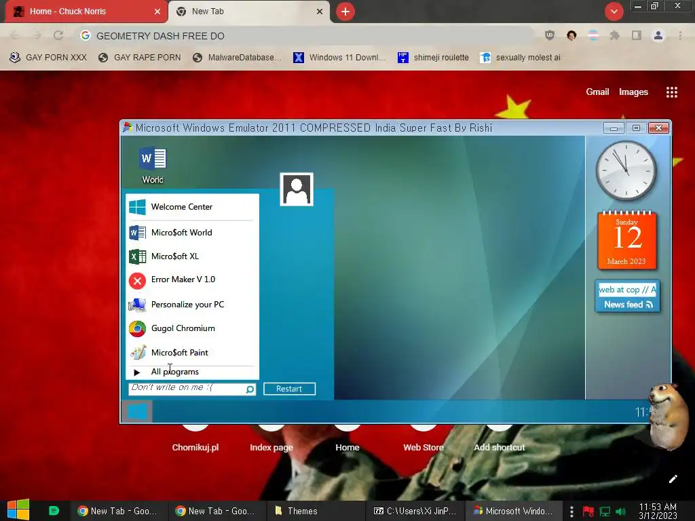
Task: Open the uBlock shield extension icon
Action: click(550, 35)
